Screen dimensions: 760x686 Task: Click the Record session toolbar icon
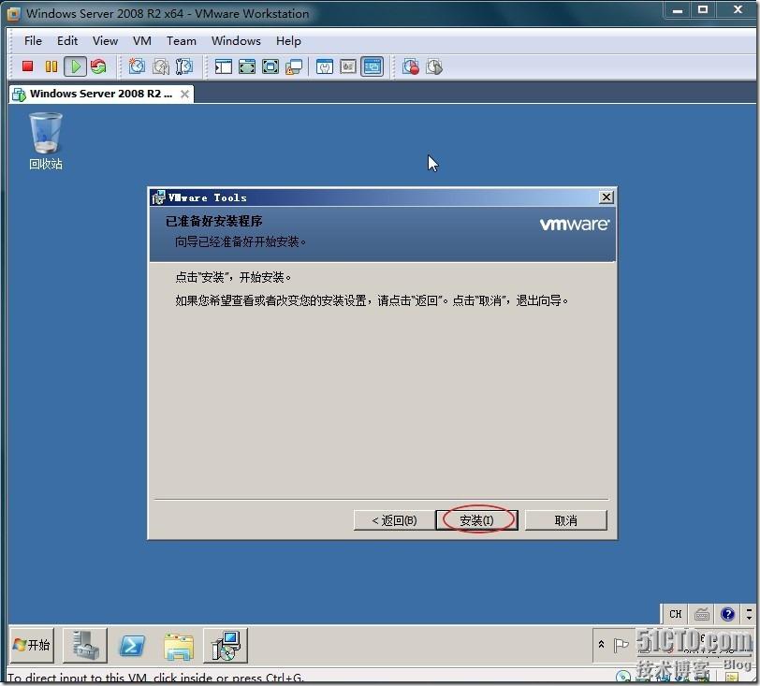pos(411,66)
